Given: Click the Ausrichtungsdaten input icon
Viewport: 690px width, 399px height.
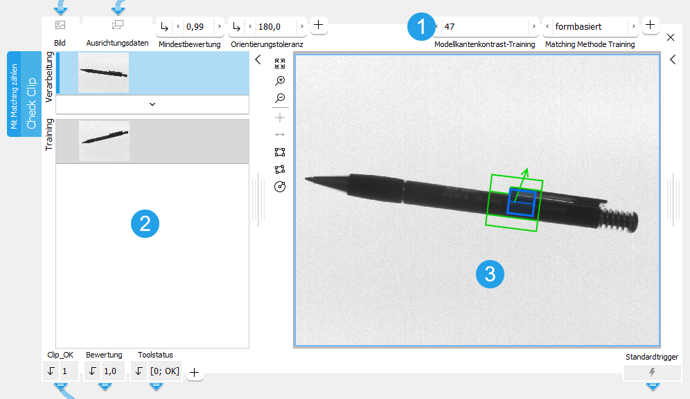Looking at the screenshot, I should [x=117, y=26].
